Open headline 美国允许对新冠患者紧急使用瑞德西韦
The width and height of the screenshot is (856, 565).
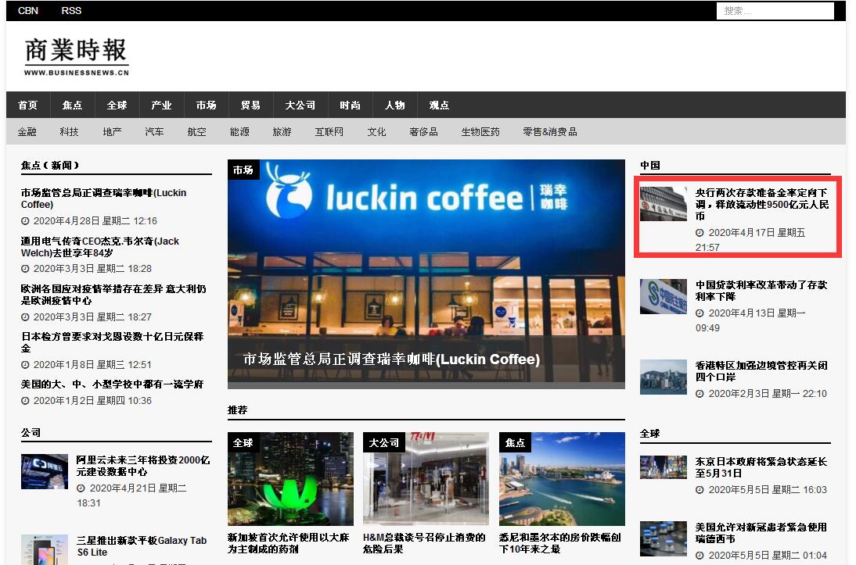pos(761,533)
